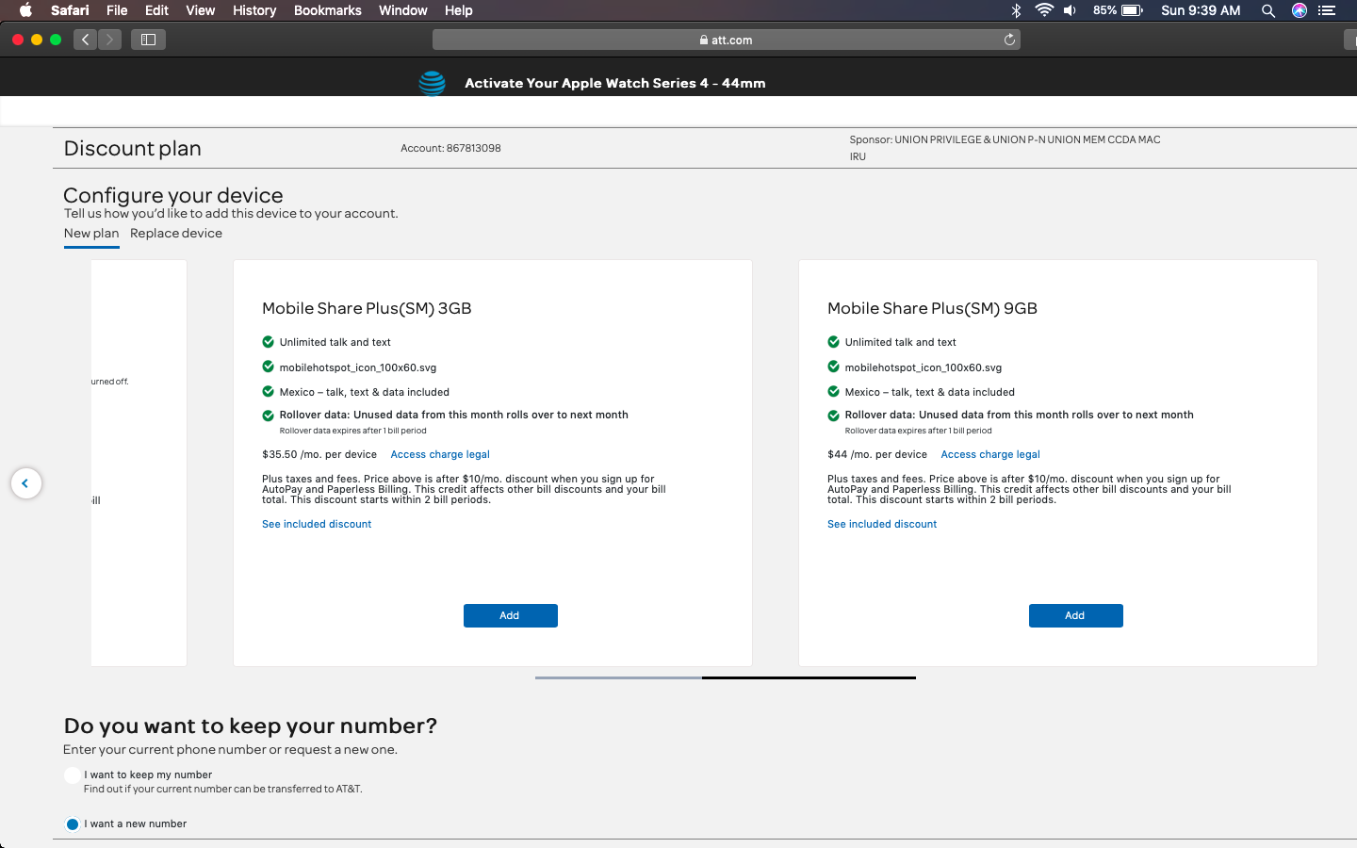Add the Mobile Share Plus 9GB plan
Viewport: 1357px width, 848px height.
[x=1075, y=615]
